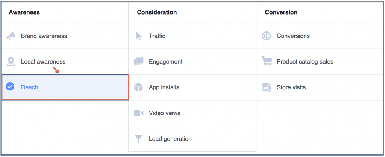This screenshot has width=385, height=157.
Task: Click the Engagement chat bubbles icon
Action: (x=139, y=62)
